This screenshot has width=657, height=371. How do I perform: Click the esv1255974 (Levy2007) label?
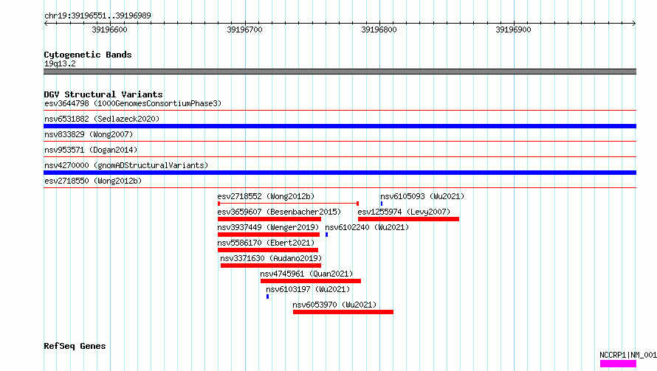pos(404,212)
